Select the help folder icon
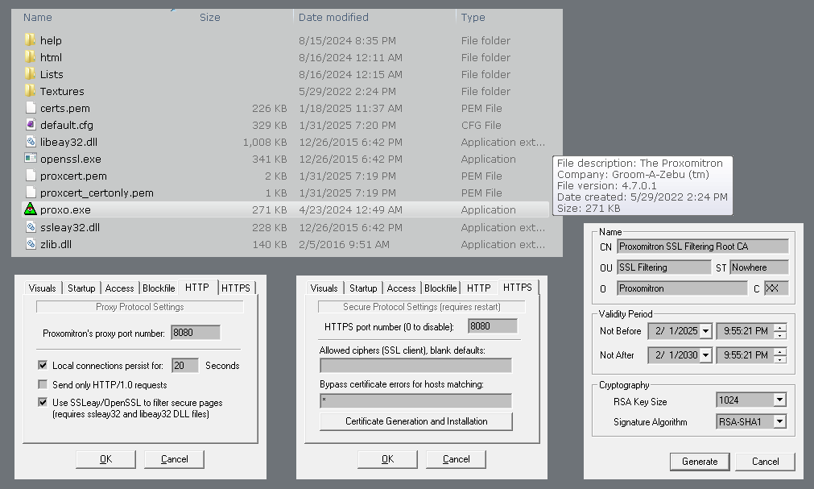 coord(30,40)
